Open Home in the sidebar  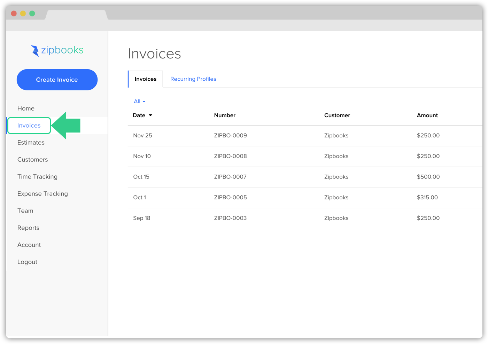tap(26, 109)
